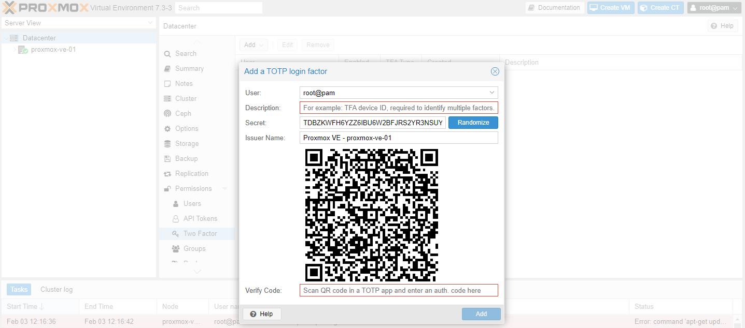This screenshot has height=328, width=745.
Task: Select the Ceph icon in the sidebar
Action: pos(167,113)
